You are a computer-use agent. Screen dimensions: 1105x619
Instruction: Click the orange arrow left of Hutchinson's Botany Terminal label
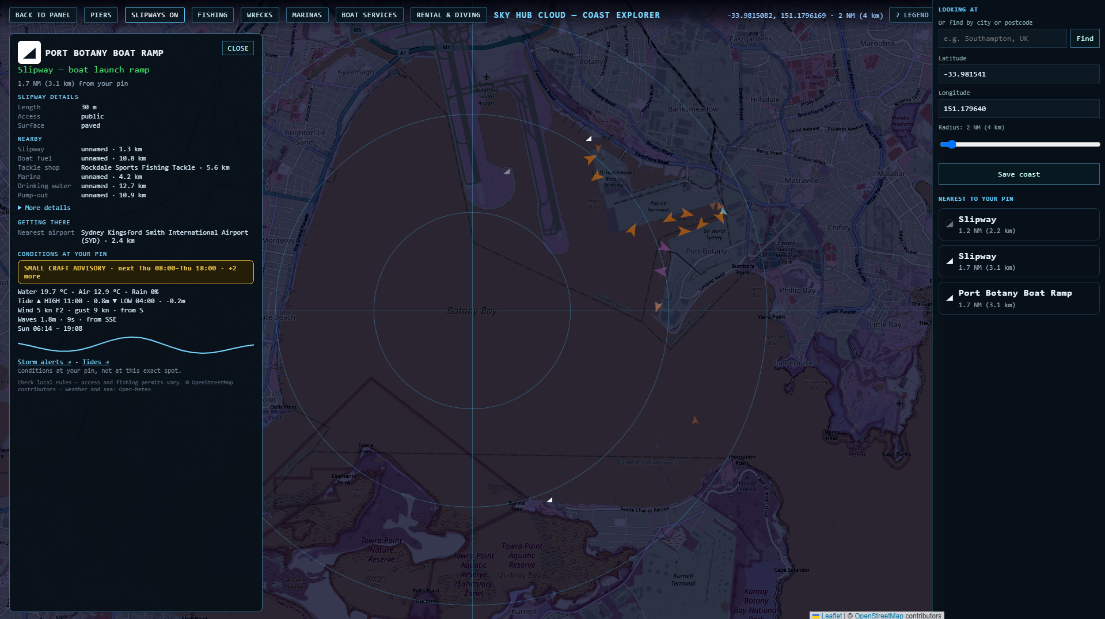[597, 176]
